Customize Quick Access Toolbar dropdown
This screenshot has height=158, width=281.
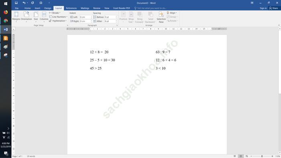49,3
